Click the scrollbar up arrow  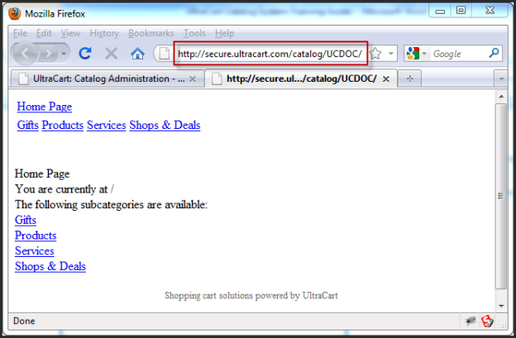pyautogui.click(x=501, y=97)
